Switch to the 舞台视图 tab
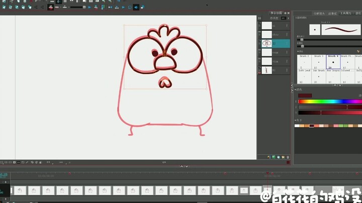 pyautogui.click(x=276, y=13)
